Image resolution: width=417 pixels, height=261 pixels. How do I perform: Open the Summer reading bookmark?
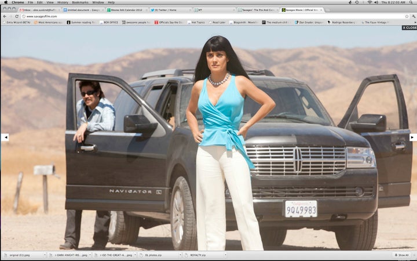tap(81, 23)
